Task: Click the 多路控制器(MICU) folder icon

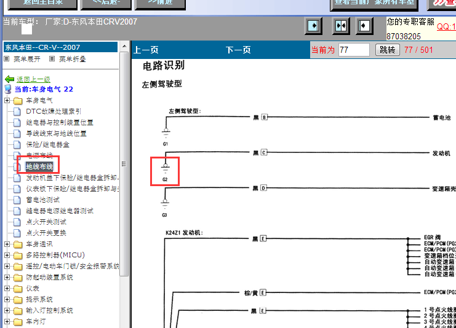Action: pos(18,256)
